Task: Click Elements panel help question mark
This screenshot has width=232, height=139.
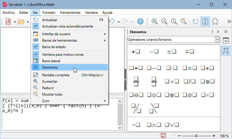Action: pos(212,32)
